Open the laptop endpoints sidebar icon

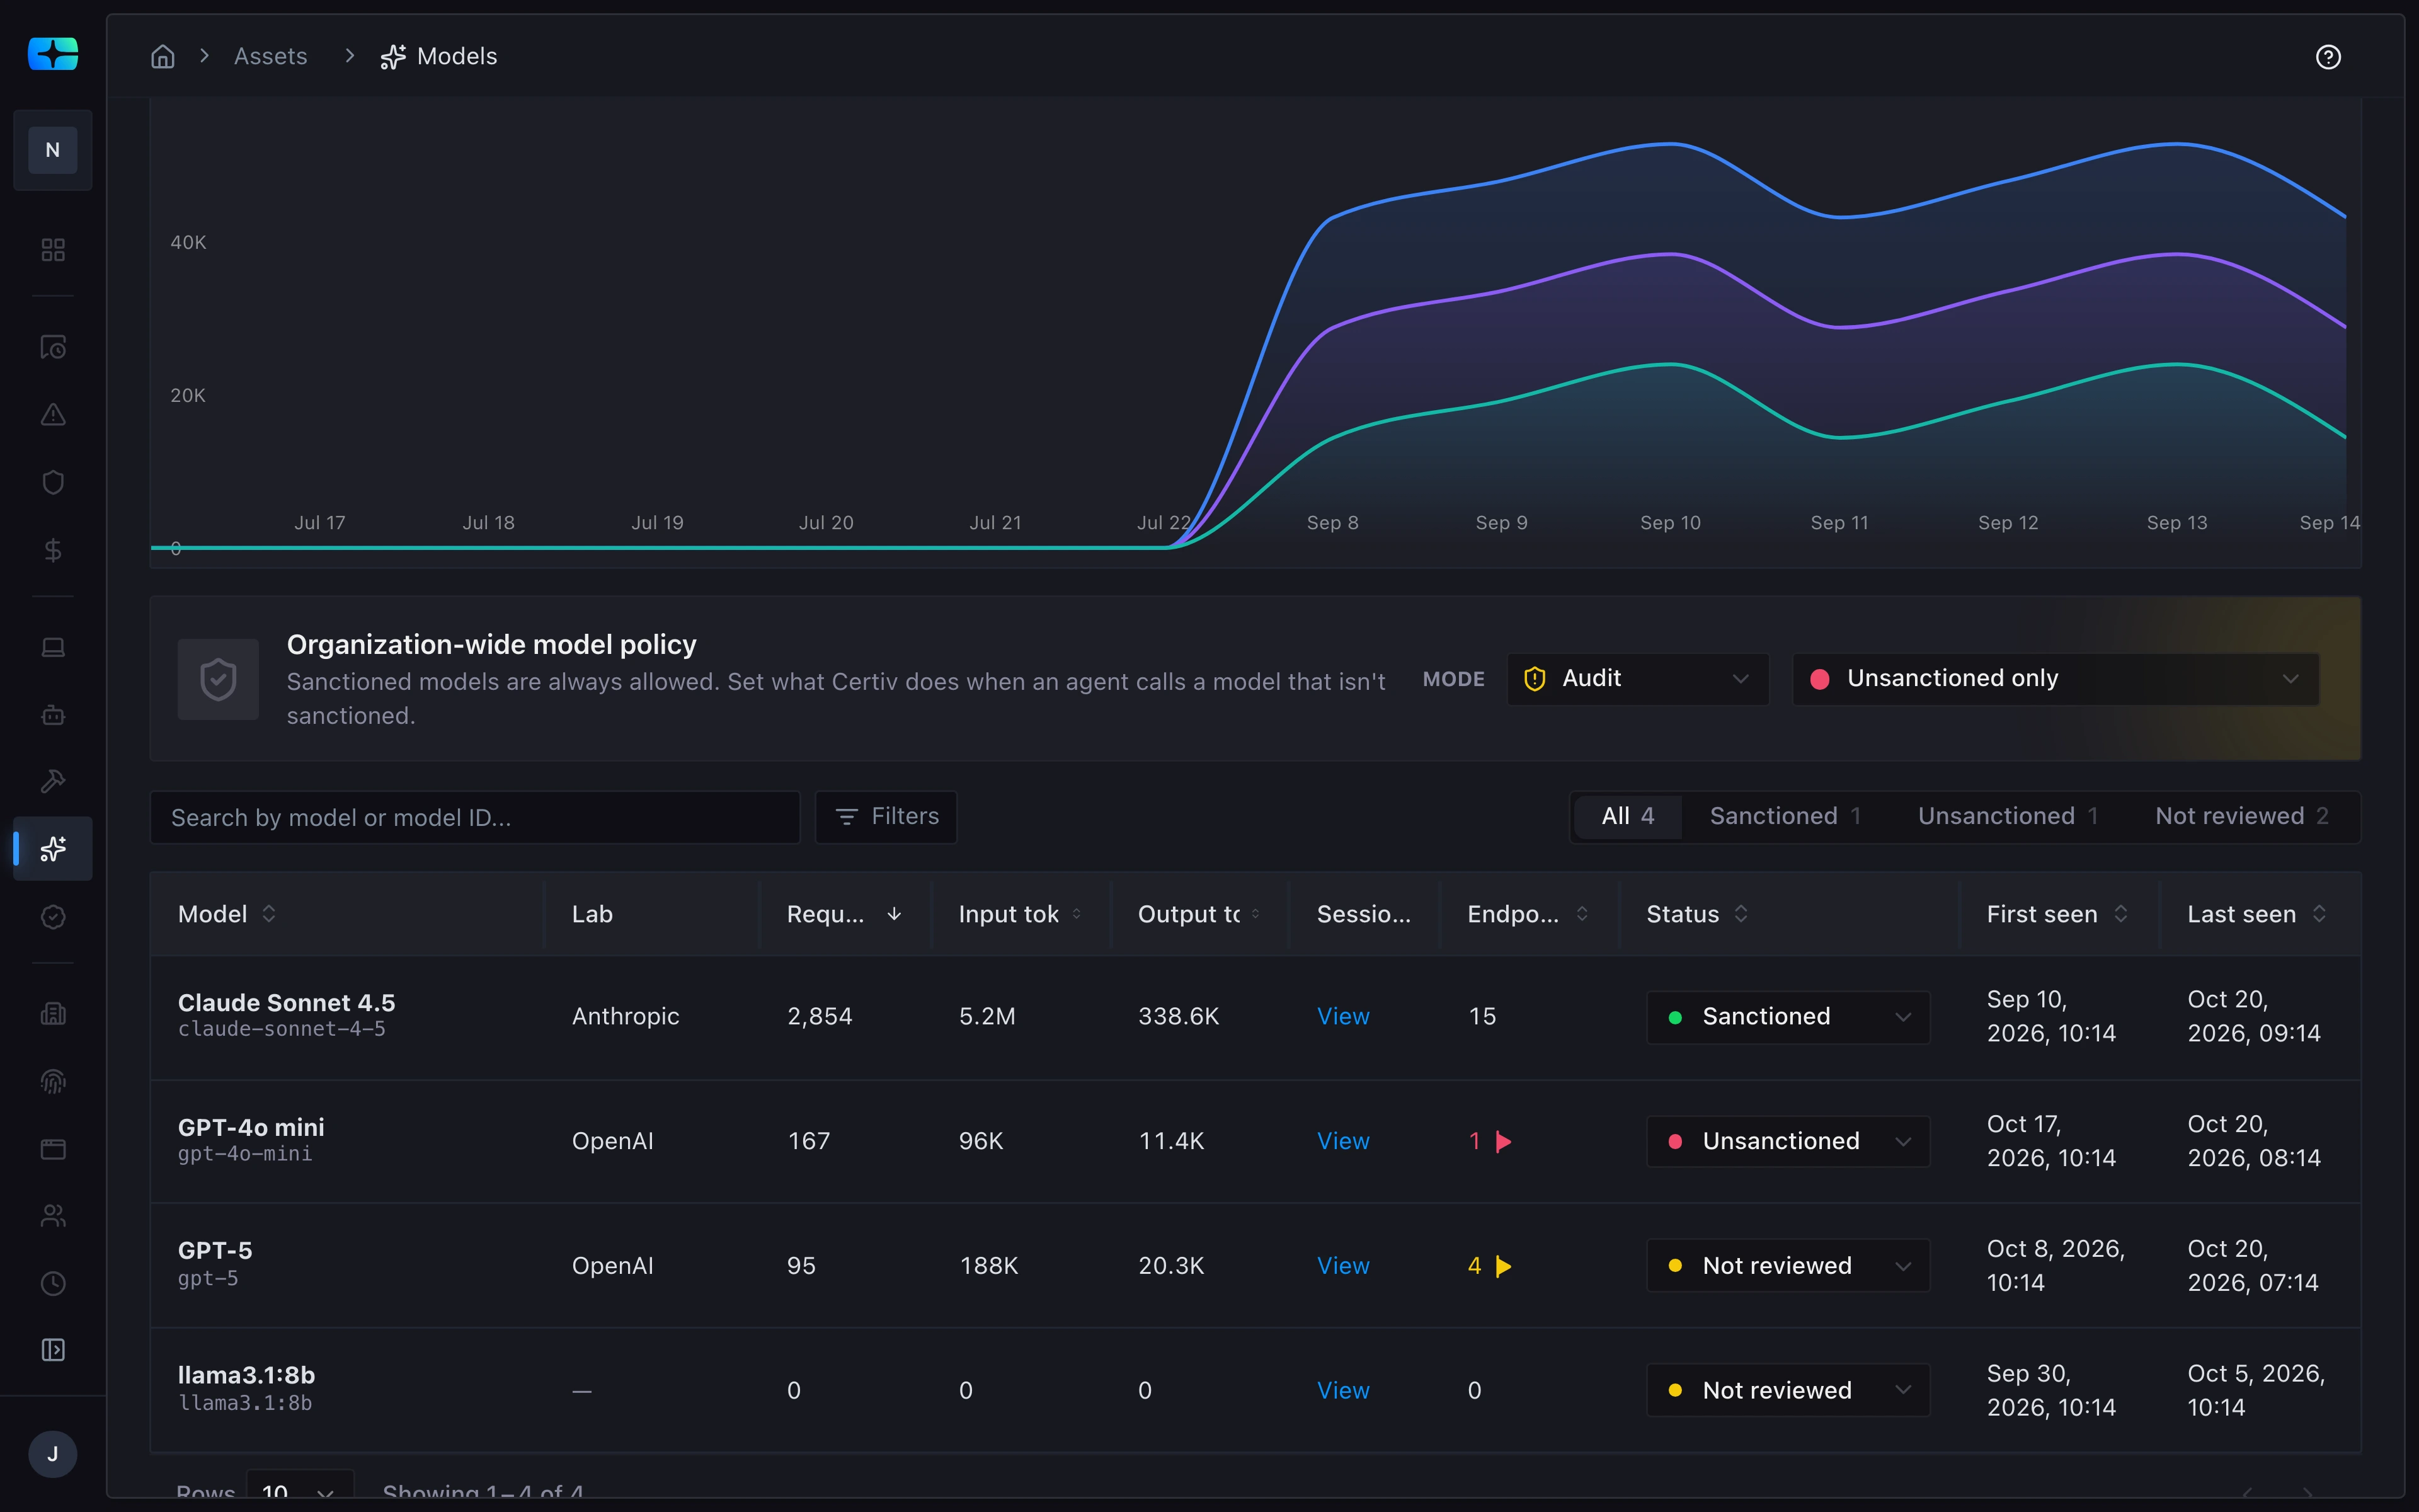pyautogui.click(x=53, y=647)
